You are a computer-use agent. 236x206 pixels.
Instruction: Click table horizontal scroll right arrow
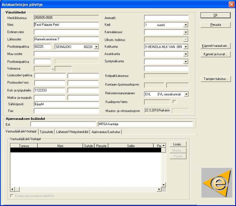tap(159, 189)
